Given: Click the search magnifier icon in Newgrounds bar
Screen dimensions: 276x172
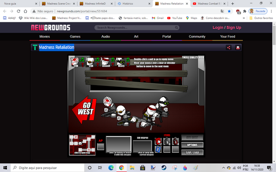Looking at the screenshot, I should (x=176, y=28).
